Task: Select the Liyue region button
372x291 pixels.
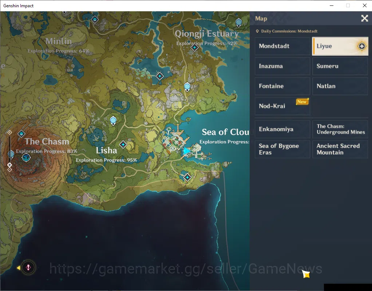Action: coord(340,46)
